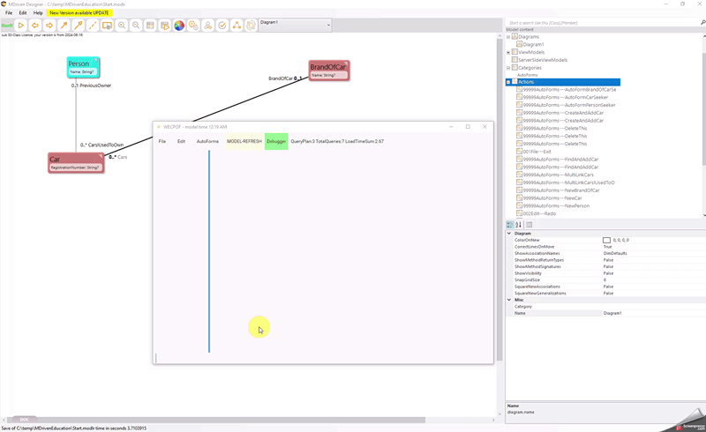Click the checkmark validate model icon
The image size is (706, 432).
point(222,26)
